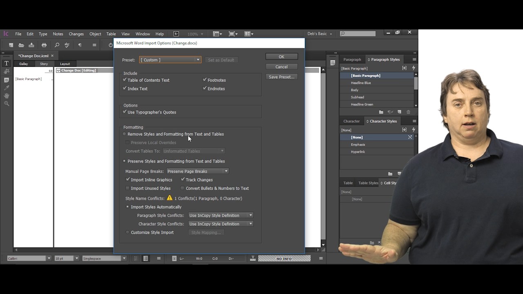523x294 pixels.
Task: Open the 100% zoom level dropdown
Action: tap(196, 34)
